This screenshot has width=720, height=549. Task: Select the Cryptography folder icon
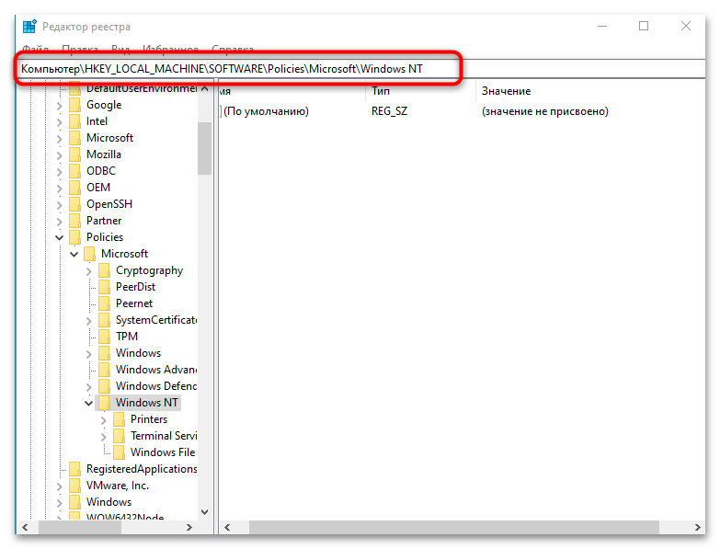[104, 271]
